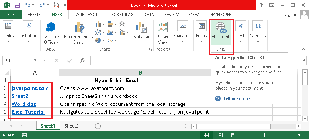Screen dimensions: 309x139
Task: Open the javatpoint.com hyperlink
Action: pos(30,88)
